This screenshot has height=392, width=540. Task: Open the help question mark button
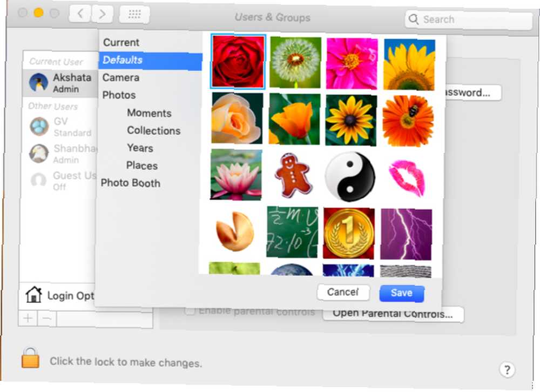point(507,370)
